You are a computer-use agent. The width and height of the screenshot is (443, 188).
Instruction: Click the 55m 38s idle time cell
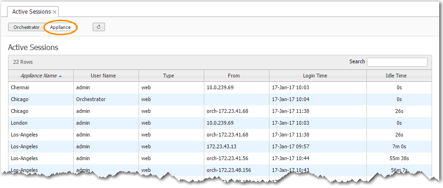click(399, 159)
